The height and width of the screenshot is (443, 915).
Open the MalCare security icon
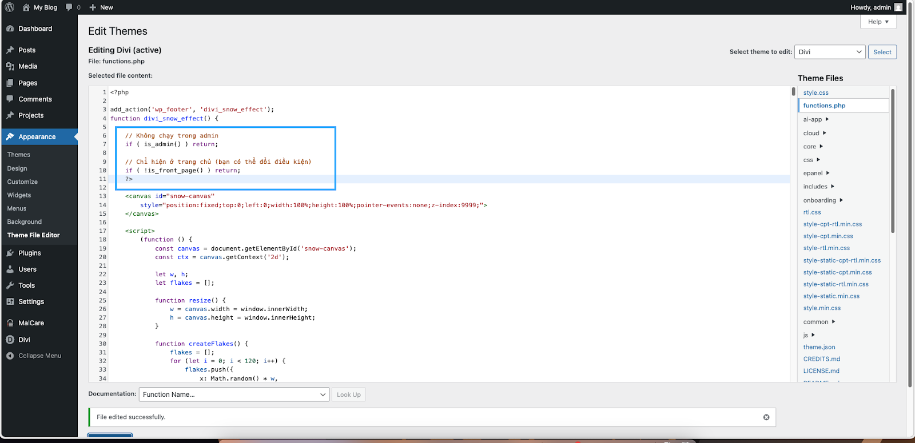pos(10,323)
